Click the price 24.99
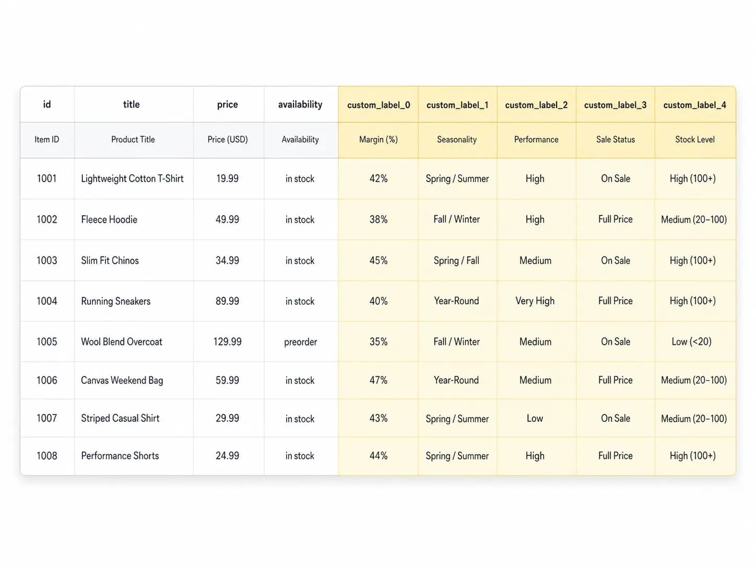This screenshot has height=567, width=756. click(228, 456)
